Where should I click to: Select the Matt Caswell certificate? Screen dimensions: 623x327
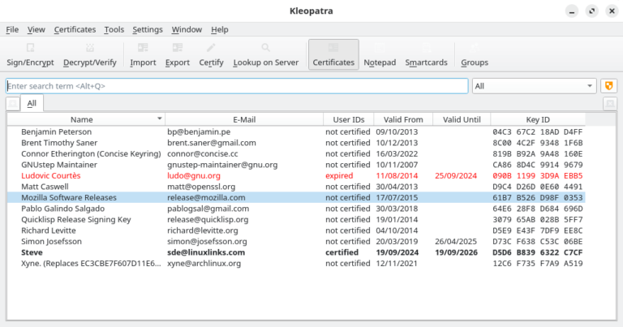click(296, 187)
